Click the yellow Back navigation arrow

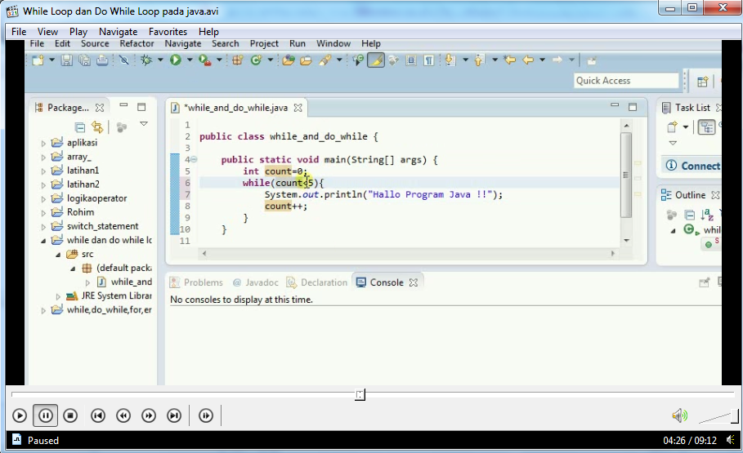(x=528, y=60)
